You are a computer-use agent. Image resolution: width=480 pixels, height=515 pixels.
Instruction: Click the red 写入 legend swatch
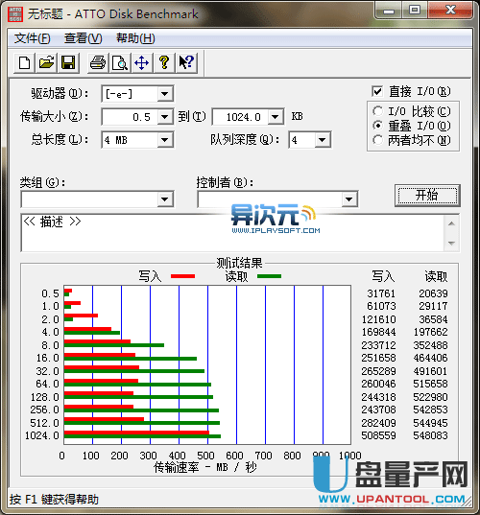click(182, 276)
